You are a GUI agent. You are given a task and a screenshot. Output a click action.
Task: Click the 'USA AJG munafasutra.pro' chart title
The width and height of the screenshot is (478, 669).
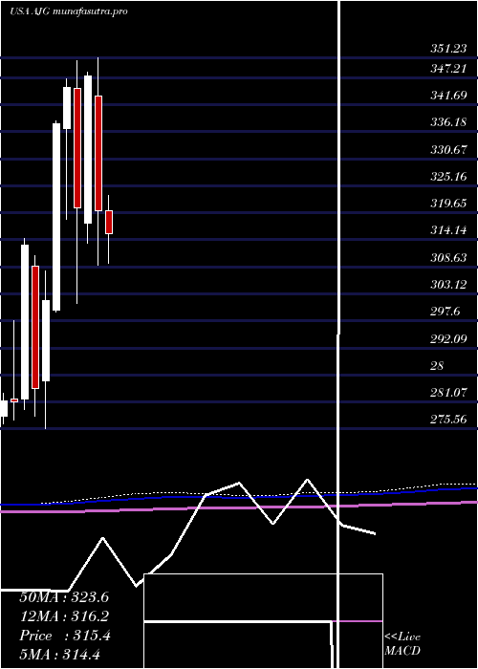[x=69, y=11]
